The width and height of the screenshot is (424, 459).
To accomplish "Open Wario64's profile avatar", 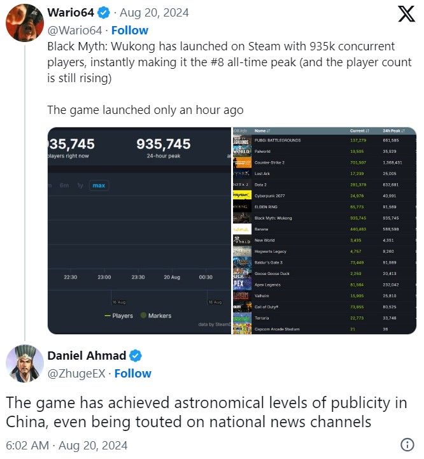I will point(24,23).
